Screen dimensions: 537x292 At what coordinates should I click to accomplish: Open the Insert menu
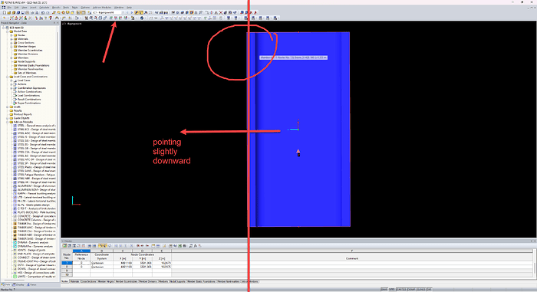33,7
